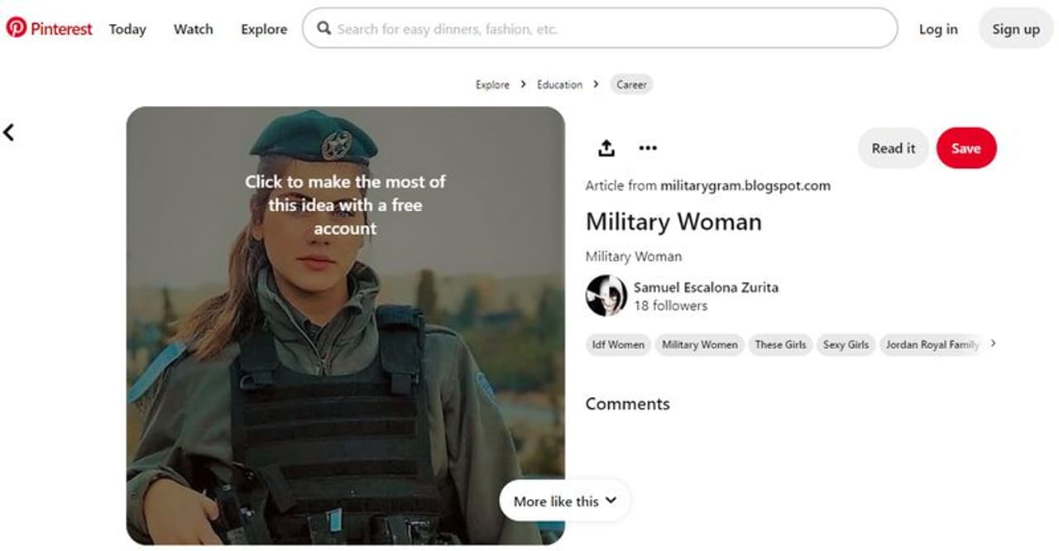Select the Career breadcrumb chip
This screenshot has height=551, width=1059.
pyautogui.click(x=631, y=84)
